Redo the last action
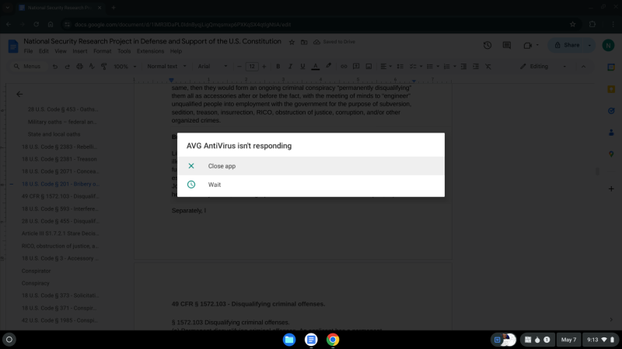This screenshot has height=349, width=622. (68, 67)
